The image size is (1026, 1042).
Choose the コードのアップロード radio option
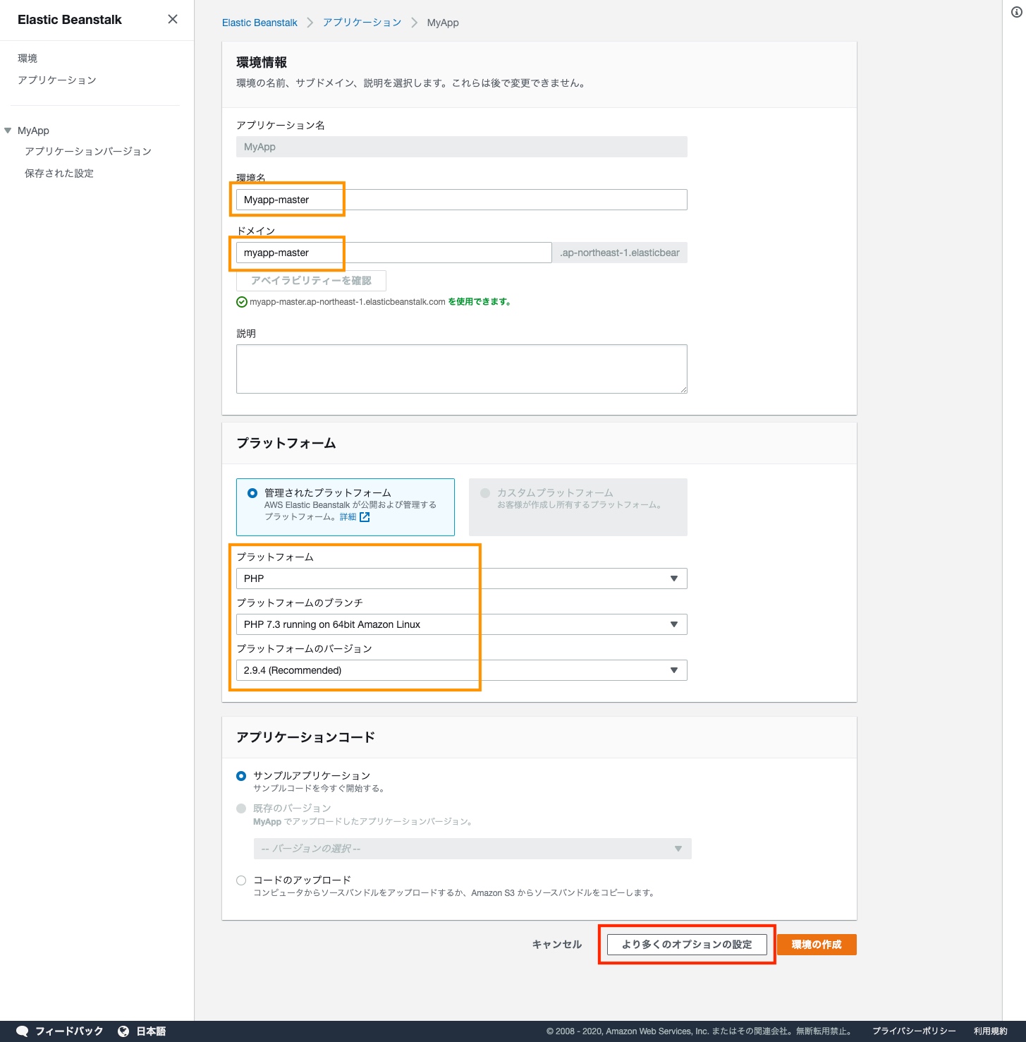point(241,880)
